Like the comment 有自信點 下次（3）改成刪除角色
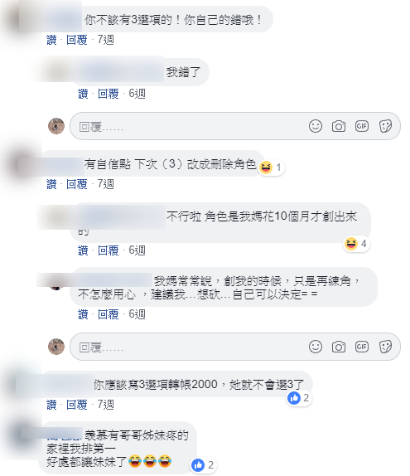This screenshot has width=410, height=476. click(x=51, y=184)
